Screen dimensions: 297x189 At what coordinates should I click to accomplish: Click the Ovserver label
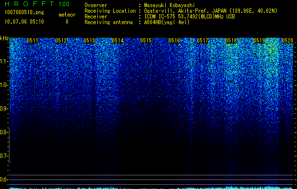(x=96, y=5)
